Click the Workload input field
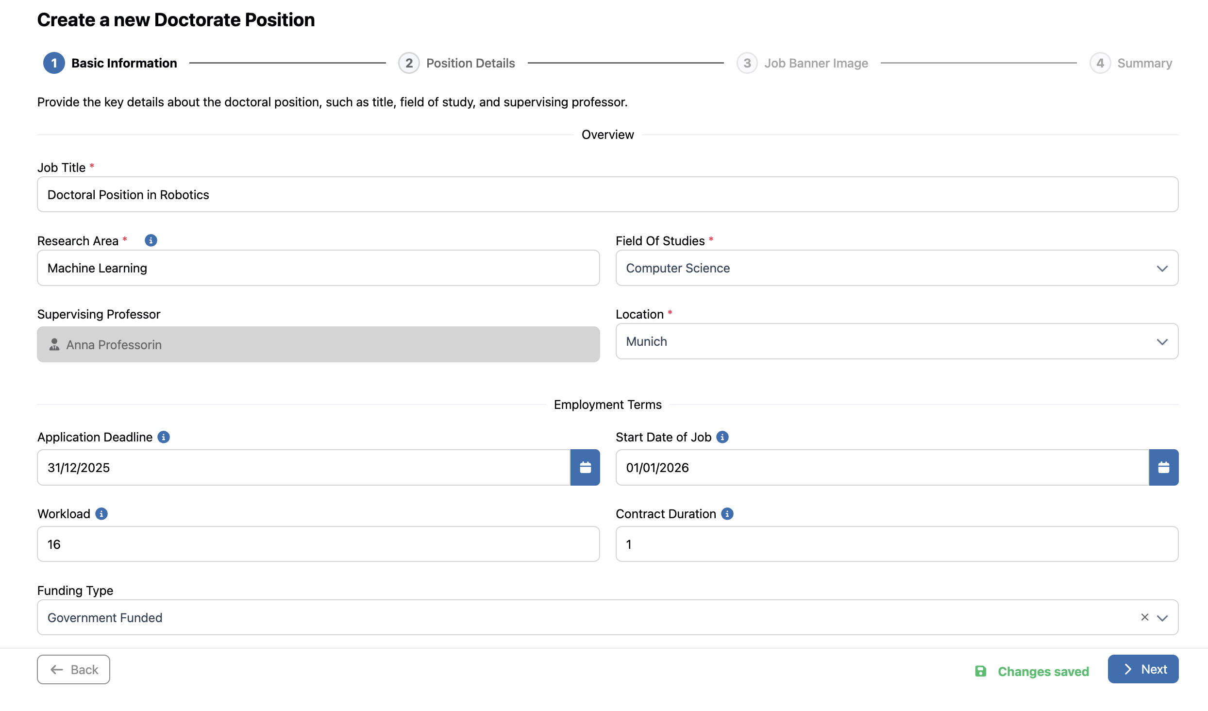The image size is (1208, 711). coord(318,544)
